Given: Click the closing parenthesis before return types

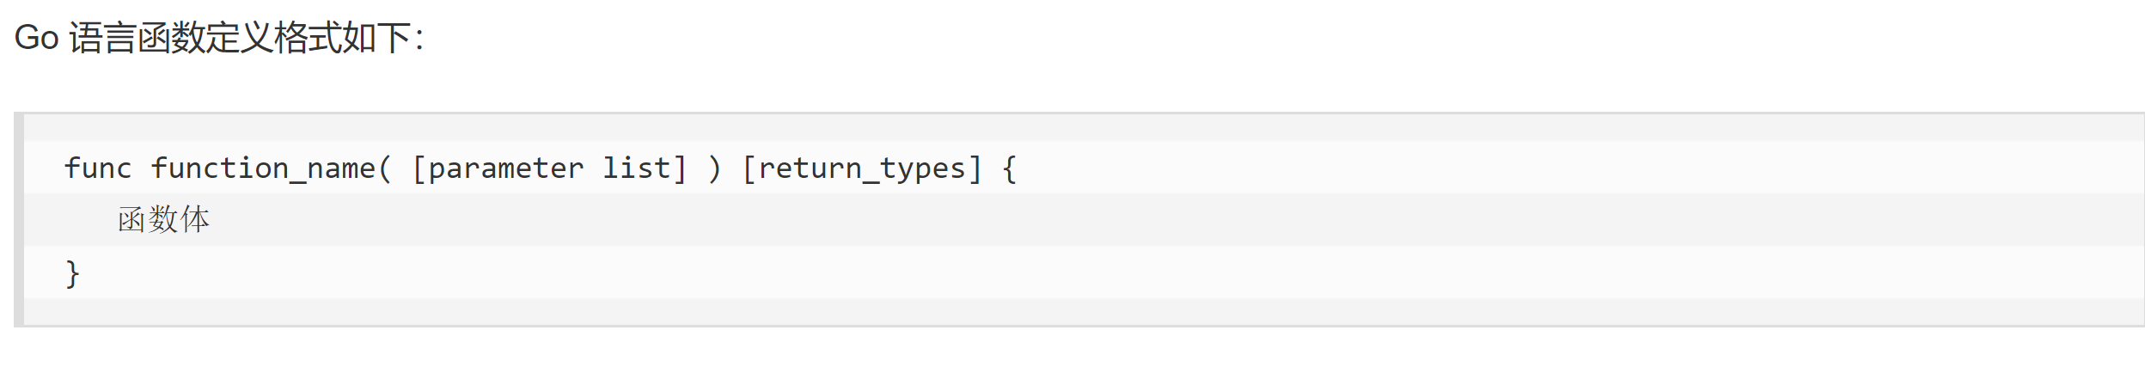Looking at the screenshot, I should [715, 168].
